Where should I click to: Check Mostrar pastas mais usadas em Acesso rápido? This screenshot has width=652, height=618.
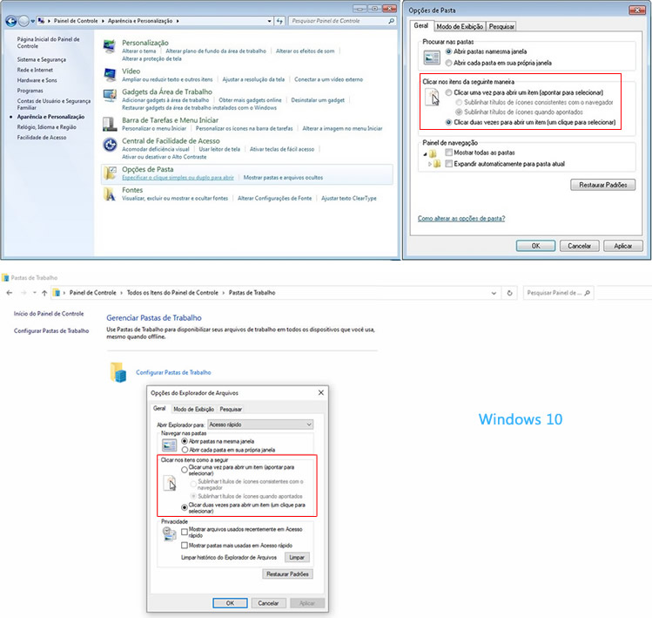pyautogui.click(x=185, y=545)
